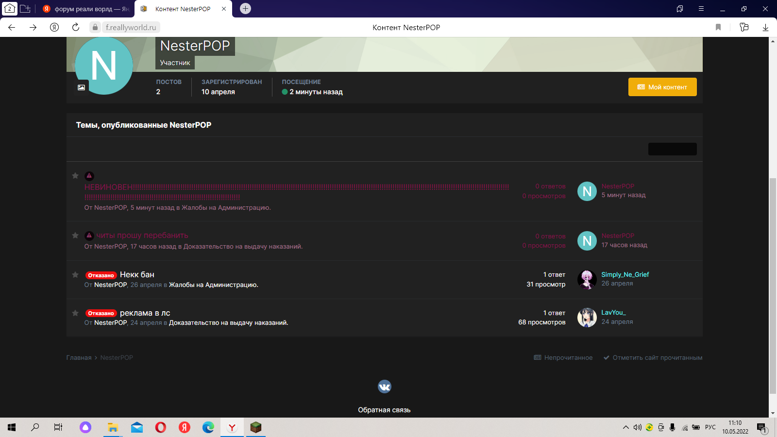Click the profile photo upload icon
This screenshot has width=777, height=437.
tap(81, 87)
